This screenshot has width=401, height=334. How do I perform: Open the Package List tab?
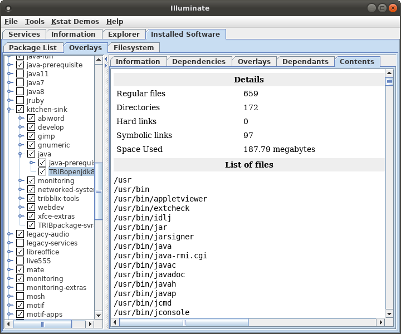click(x=33, y=47)
